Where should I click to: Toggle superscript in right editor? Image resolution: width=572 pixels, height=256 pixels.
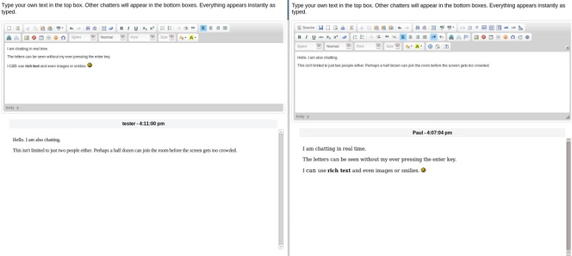pyautogui.click(x=336, y=37)
